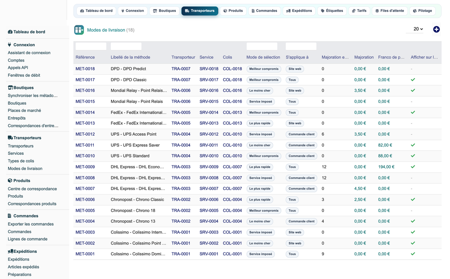The height and width of the screenshot is (279, 450).
Task: Click the truck icon beside sidebar Transporteurs
Action: pyautogui.click(x=10, y=138)
